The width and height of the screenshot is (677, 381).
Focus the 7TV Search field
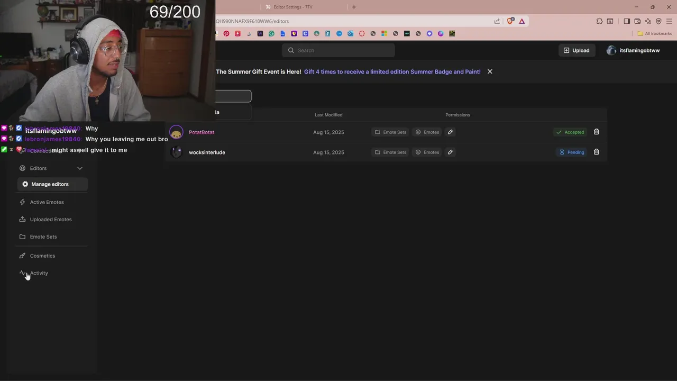[x=338, y=50]
